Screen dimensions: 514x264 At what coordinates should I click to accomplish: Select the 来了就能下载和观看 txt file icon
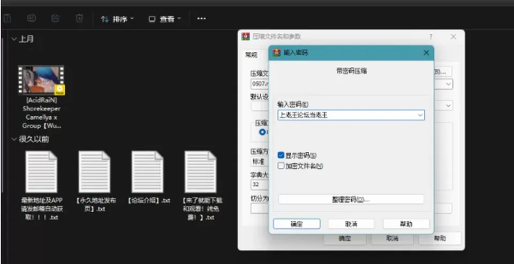tap(201, 172)
